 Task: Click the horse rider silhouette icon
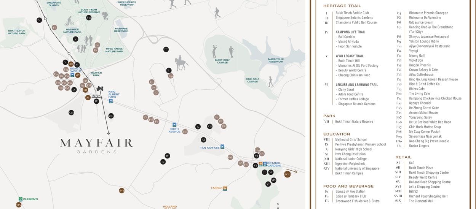point(181,63)
